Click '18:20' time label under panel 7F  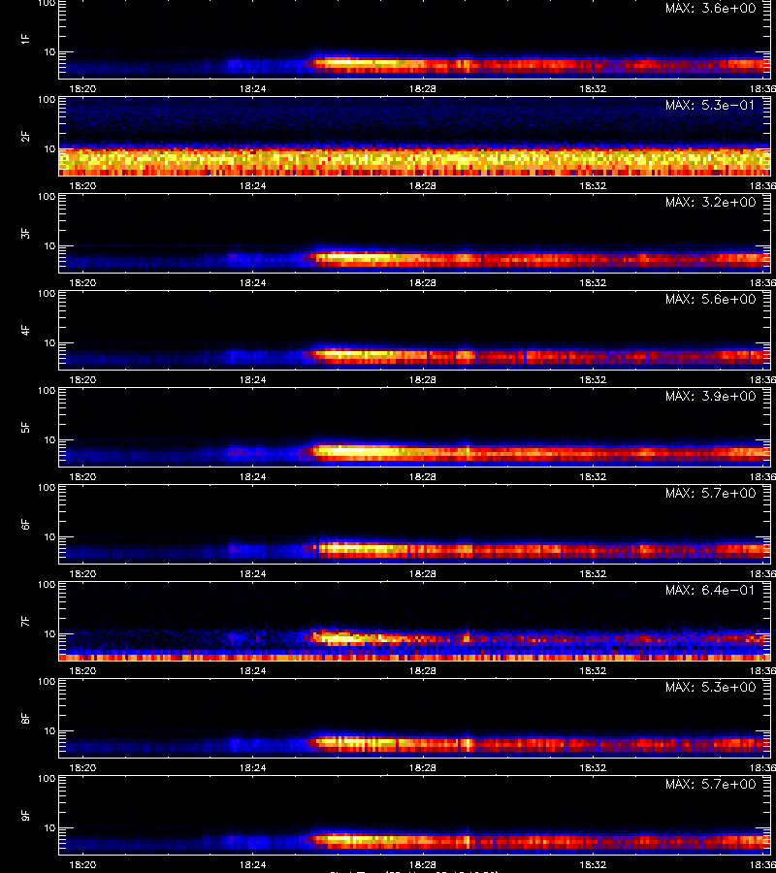pyautogui.click(x=83, y=670)
